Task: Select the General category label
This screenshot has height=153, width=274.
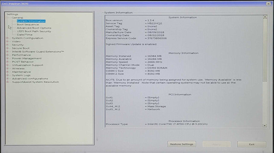Action: [x=17, y=18]
